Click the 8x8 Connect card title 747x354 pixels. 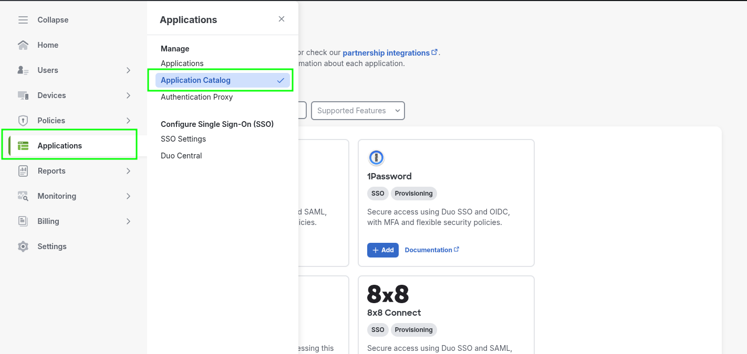tap(394, 313)
